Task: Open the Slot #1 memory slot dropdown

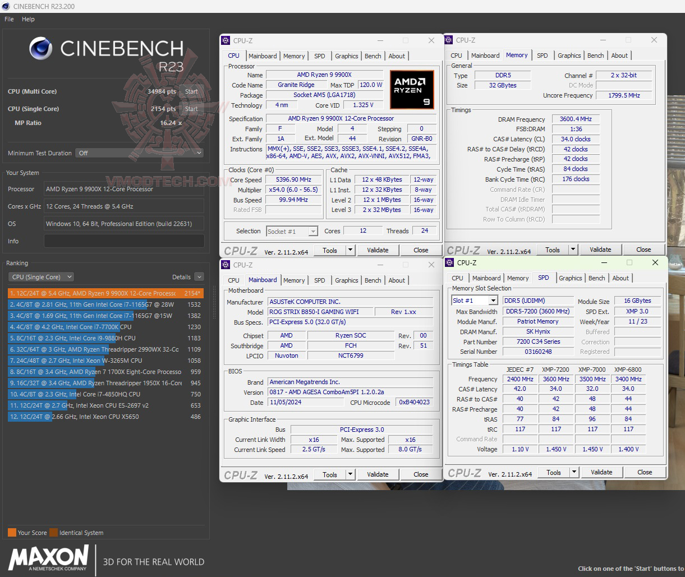Action: [475, 301]
